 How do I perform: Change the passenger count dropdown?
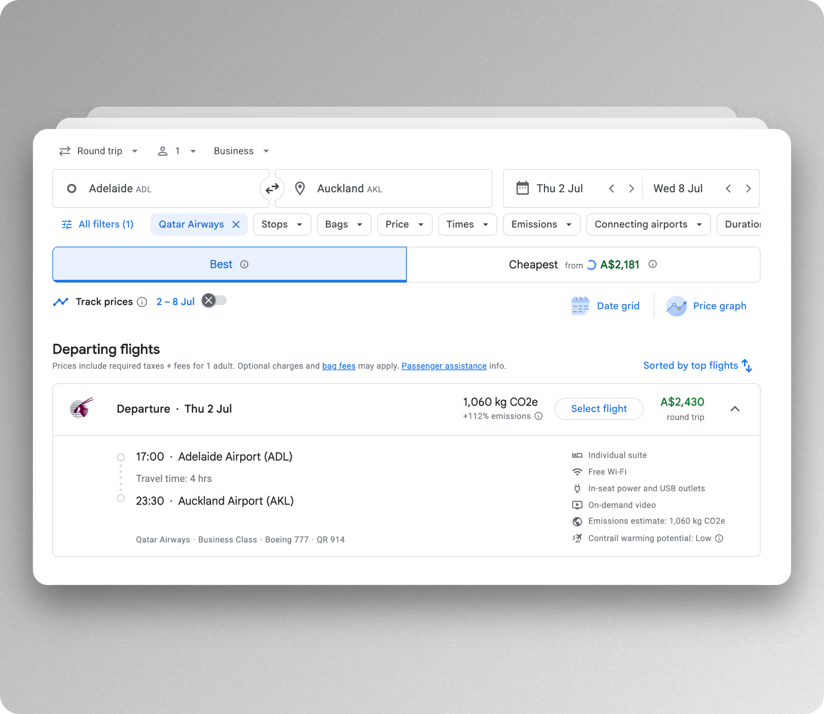coord(177,151)
